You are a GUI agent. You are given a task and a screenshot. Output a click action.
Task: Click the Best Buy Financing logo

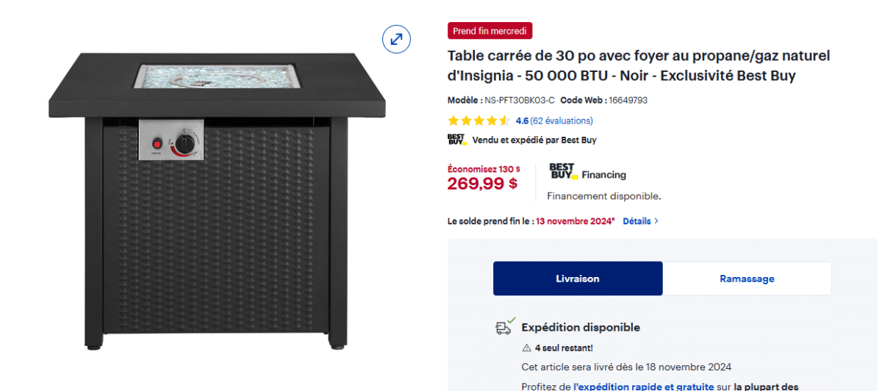click(x=587, y=172)
